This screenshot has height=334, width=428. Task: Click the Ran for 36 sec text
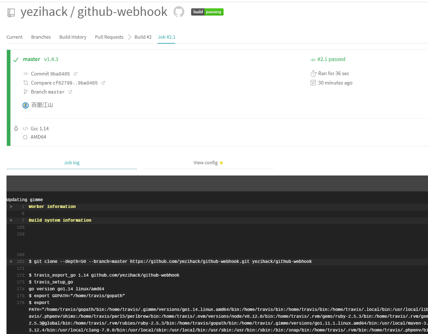coord(334,74)
